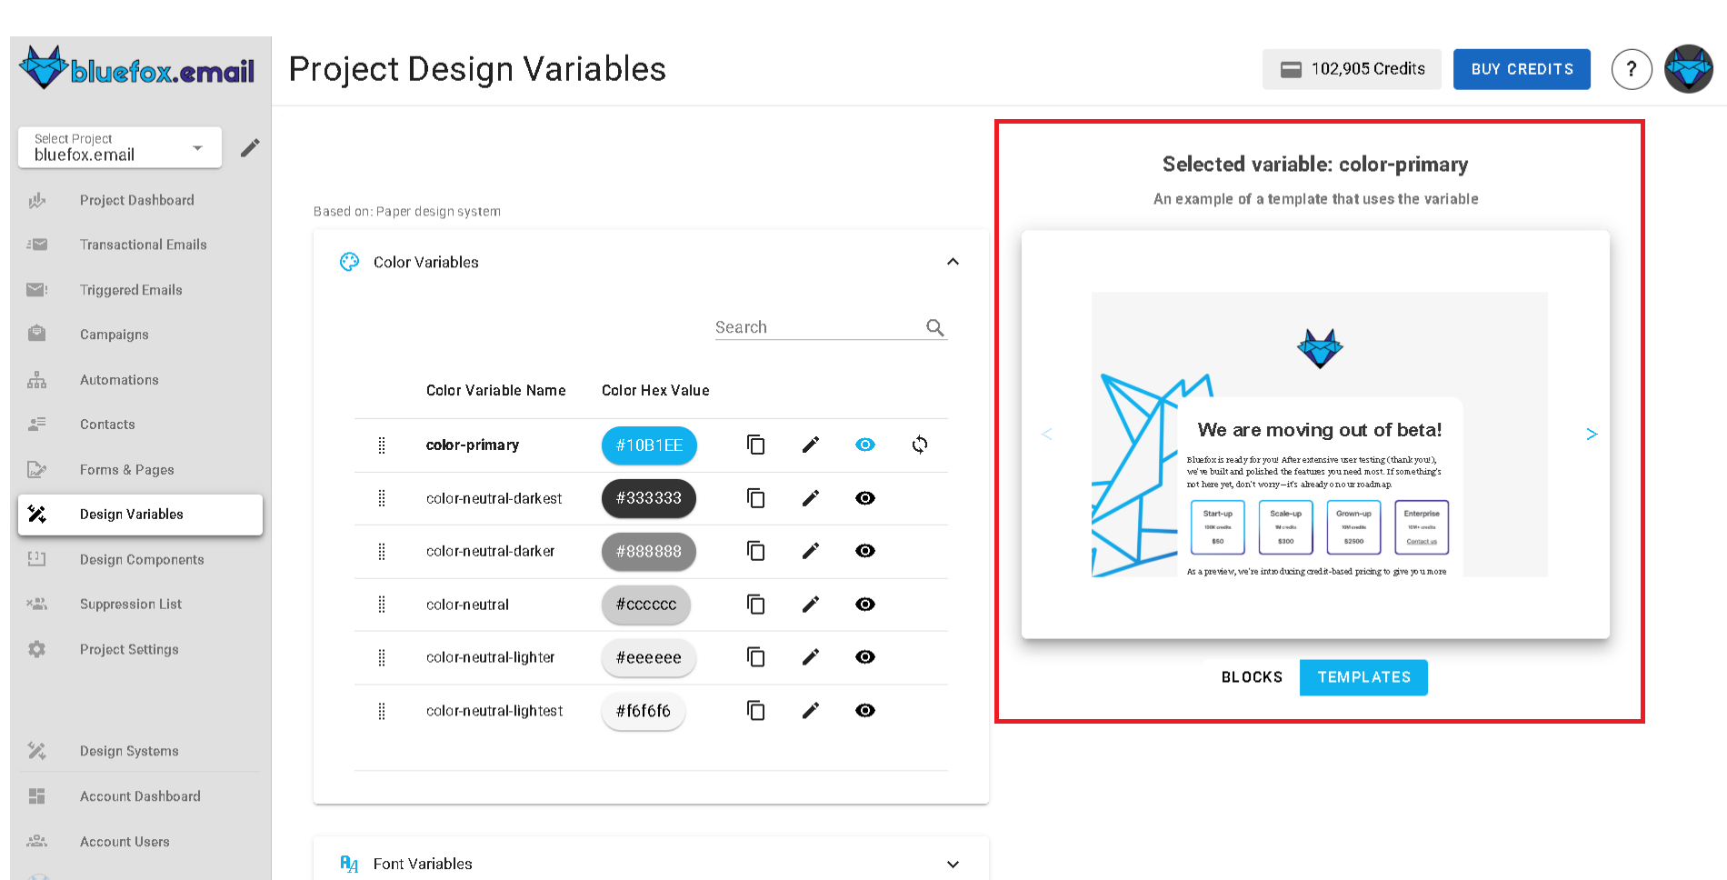Screen dimensions: 1727x880
Task: Open Triggered Emails
Action: tap(140, 290)
